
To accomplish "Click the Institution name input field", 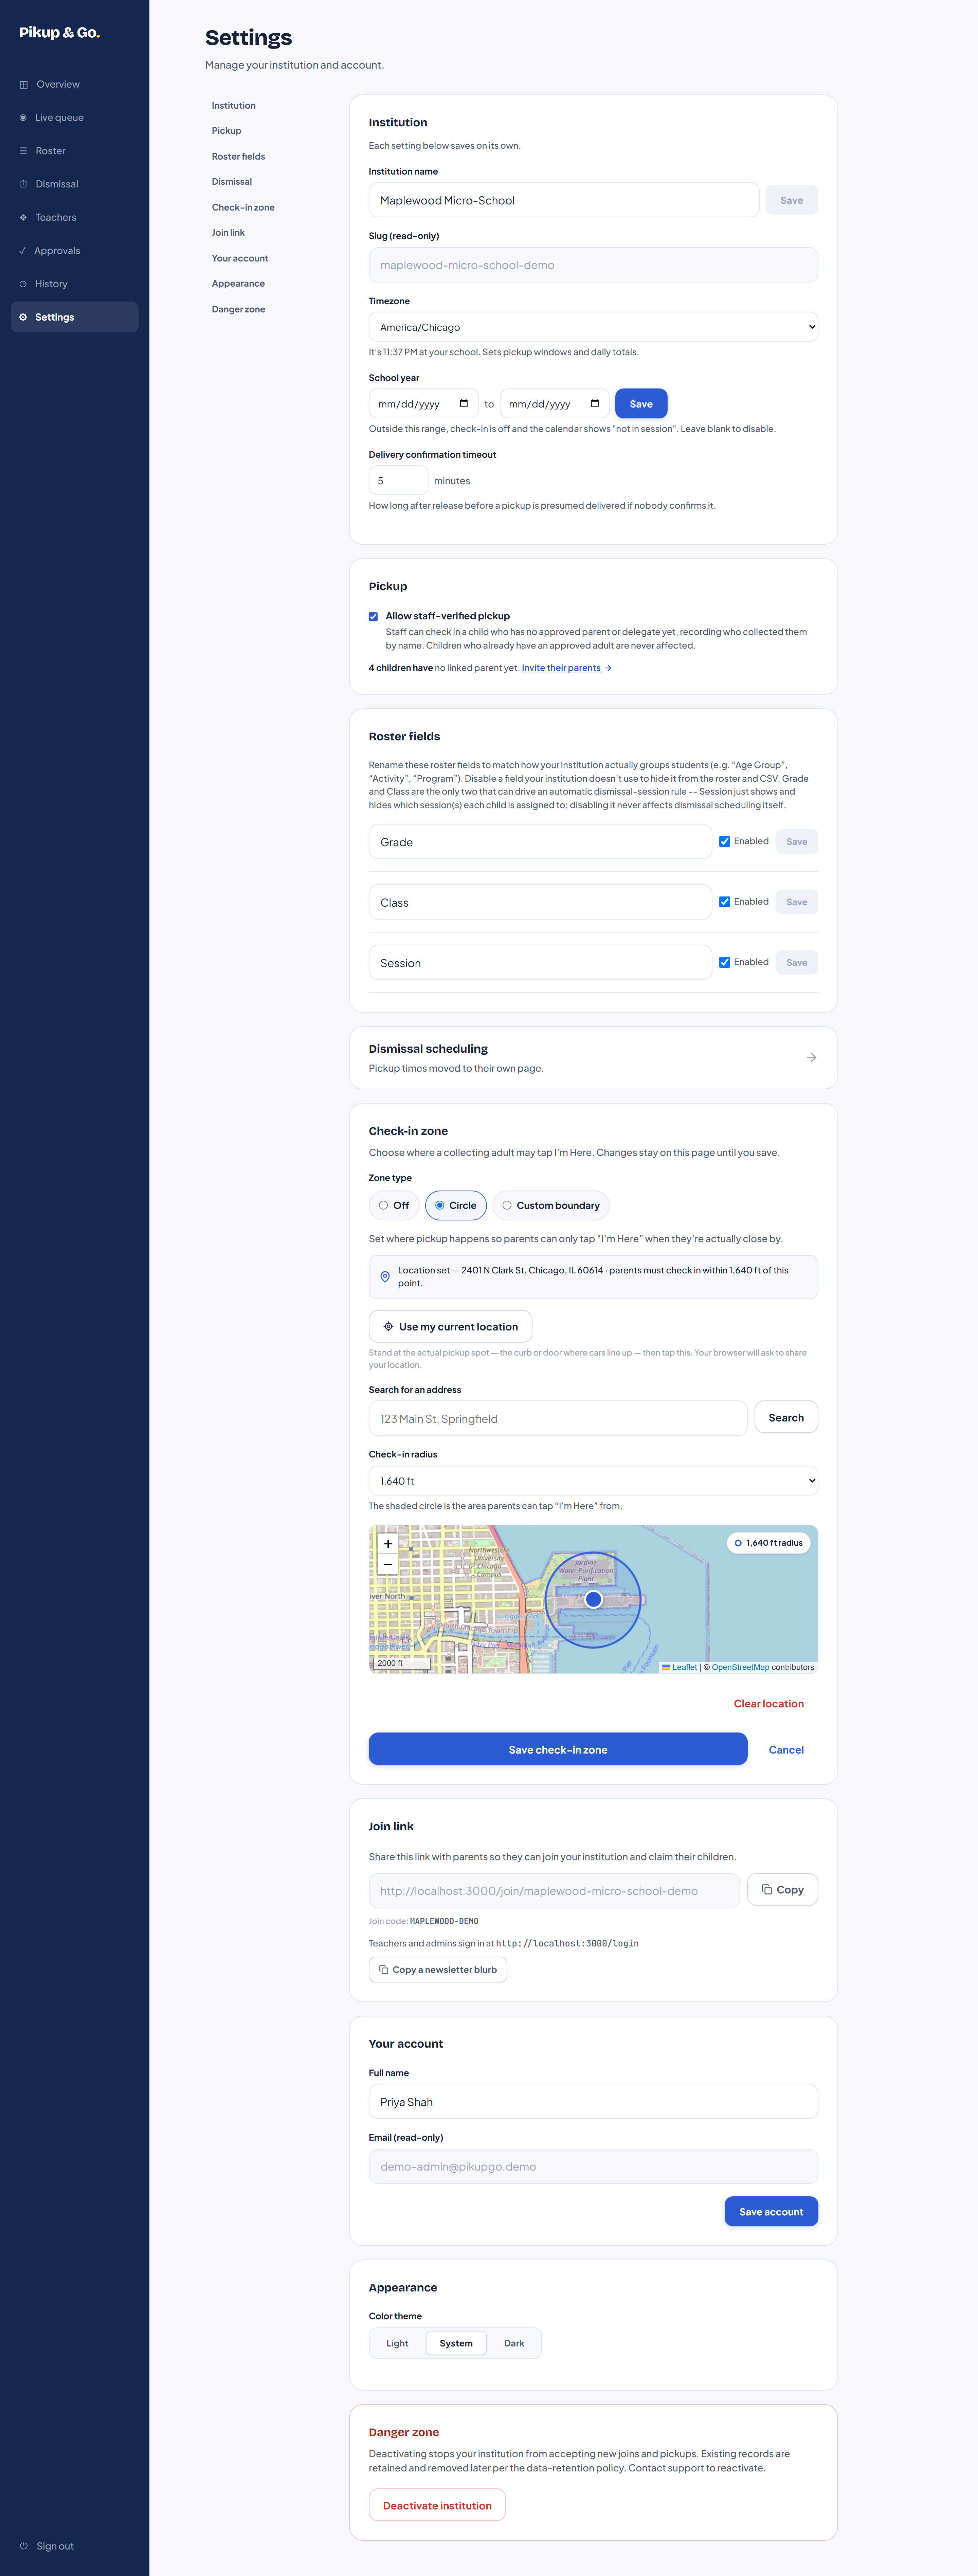I will [564, 200].
